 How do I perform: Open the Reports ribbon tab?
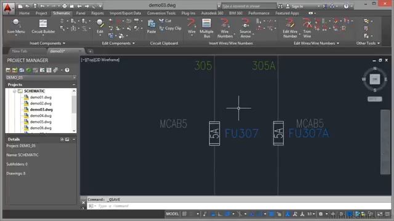click(x=97, y=13)
